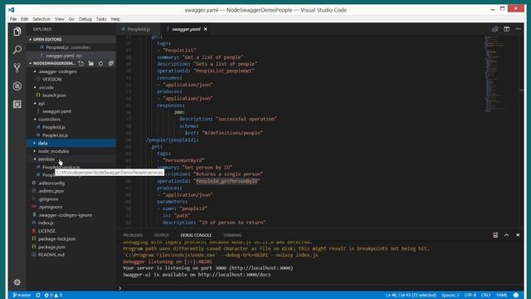Open the View menu
The width and height of the screenshot is (531, 299).
[x=59, y=19]
